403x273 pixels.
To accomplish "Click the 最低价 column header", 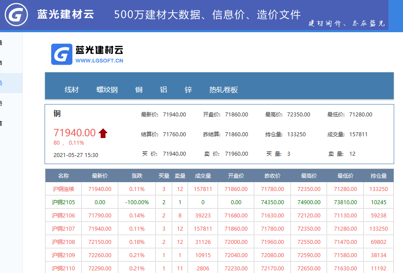I will [x=346, y=176].
